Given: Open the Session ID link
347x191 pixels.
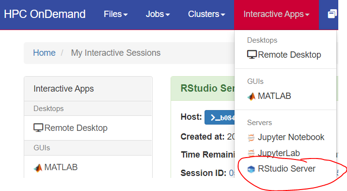Looking at the screenshot, I should tap(232, 173).
